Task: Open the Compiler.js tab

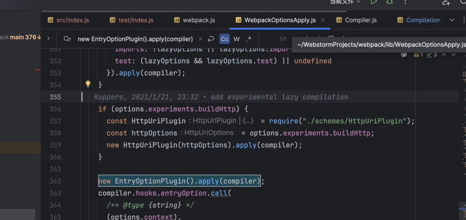Action: coord(356,20)
